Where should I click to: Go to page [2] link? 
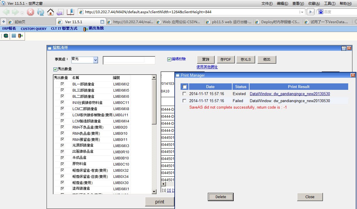pyautogui.click(x=169, y=191)
